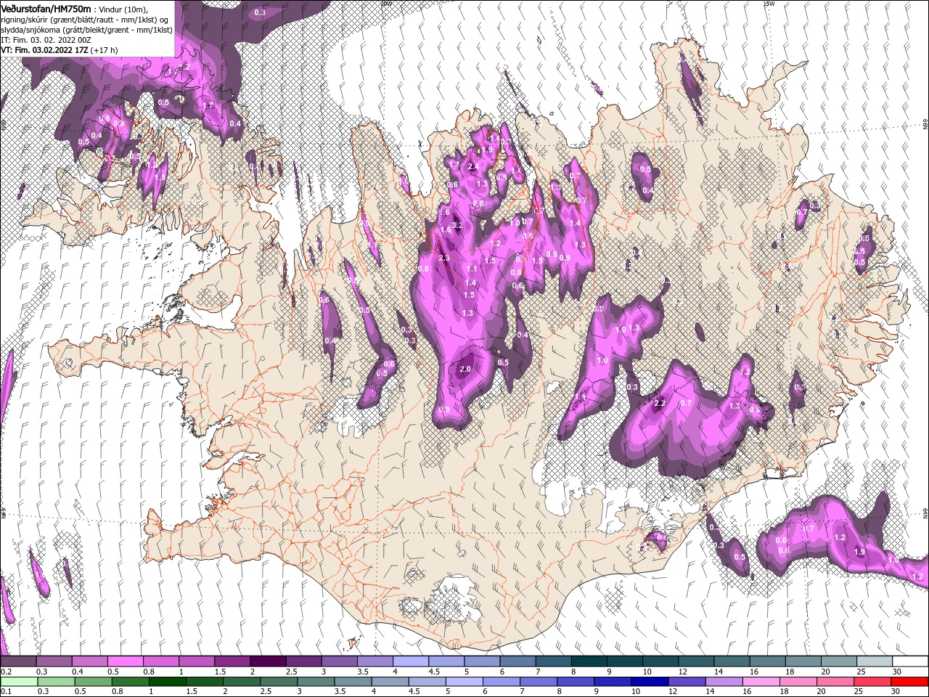Click the 3.2 snowfall value on the map
The image size is (929, 697).
457,226
